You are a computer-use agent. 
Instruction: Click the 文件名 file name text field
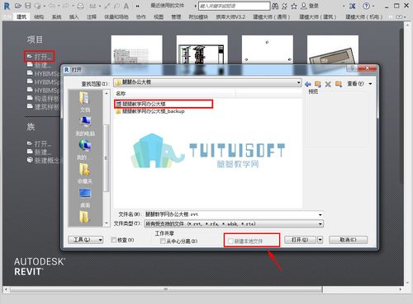(230, 214)
